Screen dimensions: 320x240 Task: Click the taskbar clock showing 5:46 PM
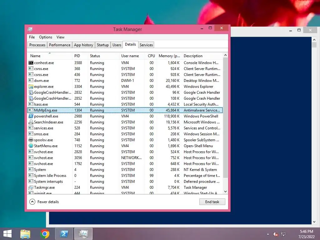pyautogui.click(x=306, y=234)
